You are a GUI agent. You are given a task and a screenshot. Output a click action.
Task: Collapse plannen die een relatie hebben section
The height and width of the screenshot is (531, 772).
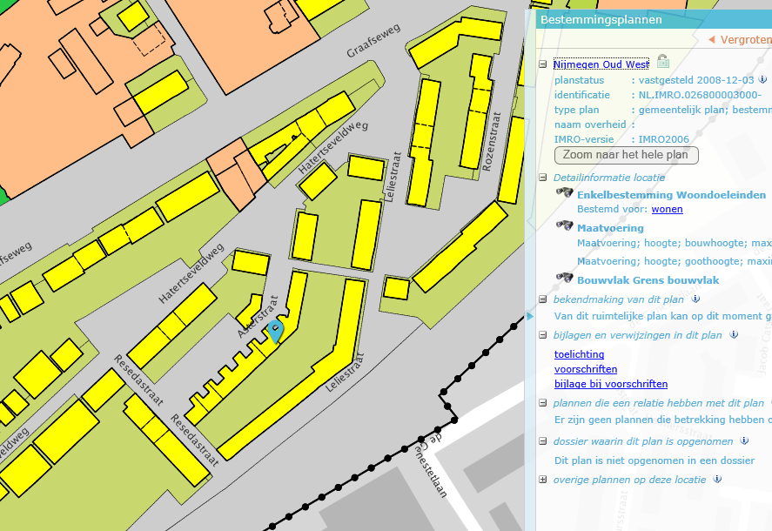[542, 403]
